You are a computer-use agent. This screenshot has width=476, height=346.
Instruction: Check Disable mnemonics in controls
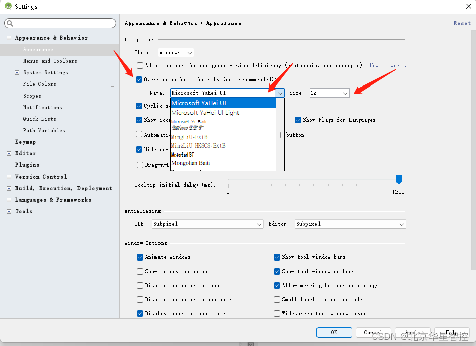(x=140, y=299)
